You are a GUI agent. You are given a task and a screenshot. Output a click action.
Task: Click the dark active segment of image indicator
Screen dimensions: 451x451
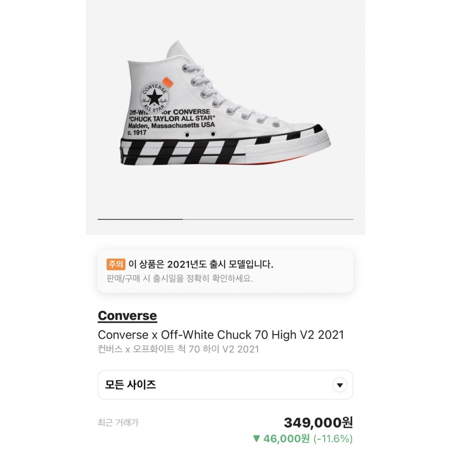pyautogui.click(x=140, y=219)
